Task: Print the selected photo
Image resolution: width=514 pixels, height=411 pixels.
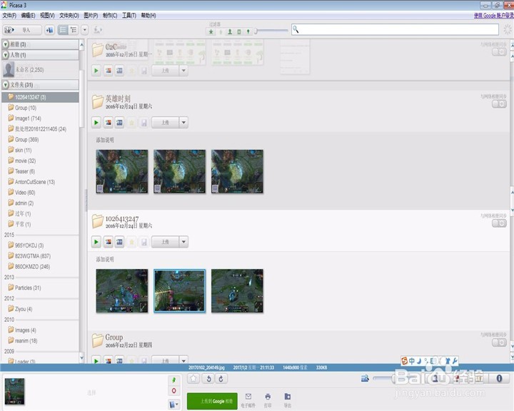Action: pyautogui.click(x=268, y=400)
